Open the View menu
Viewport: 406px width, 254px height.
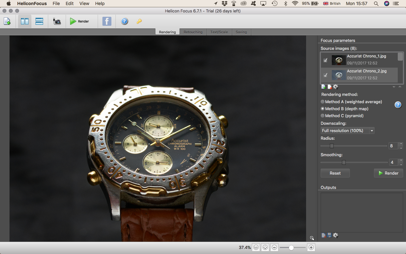tap(84, 3)
